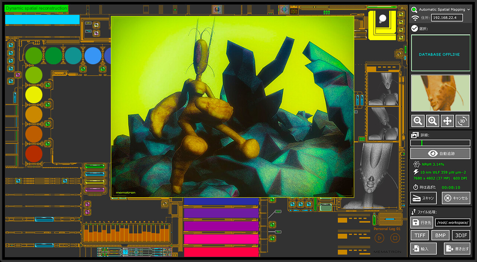Select the 3DIF format option
The height and width of the screenshot is (262, 477).
coord(461,235)
